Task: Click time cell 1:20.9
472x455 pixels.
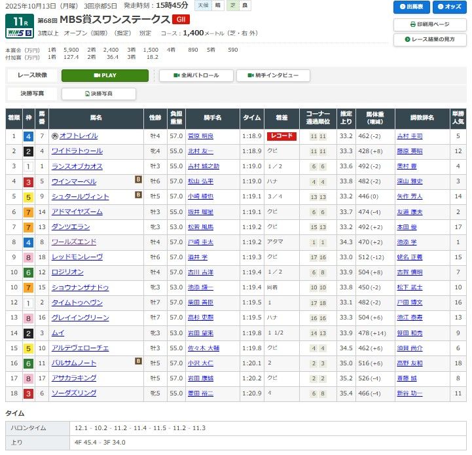Action: (x=251, y=393)
